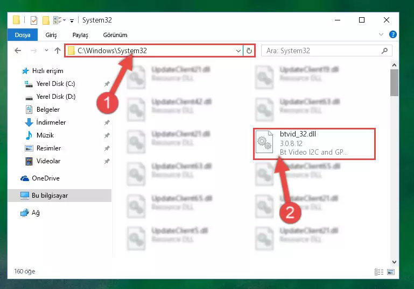The image size is (414, 289).
Task: Open the Dosya file menu
Action: coord(23,35)
